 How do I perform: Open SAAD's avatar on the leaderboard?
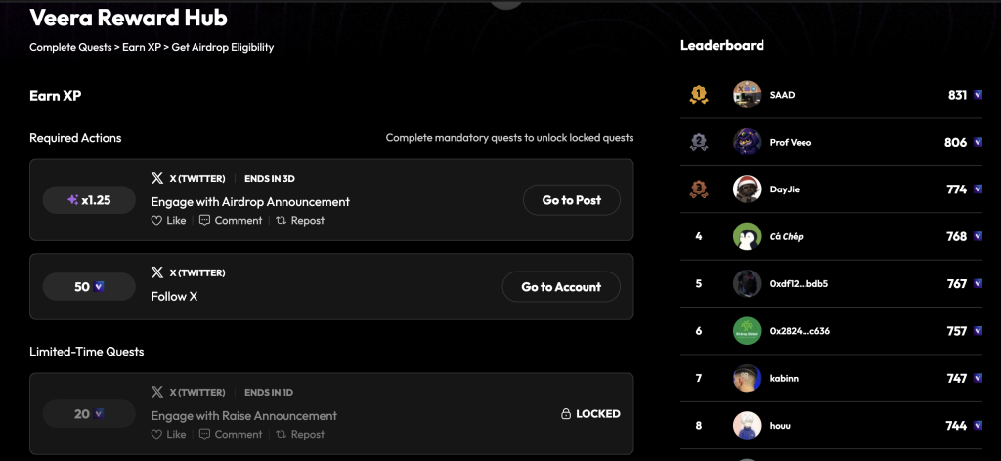coord(747,95)
